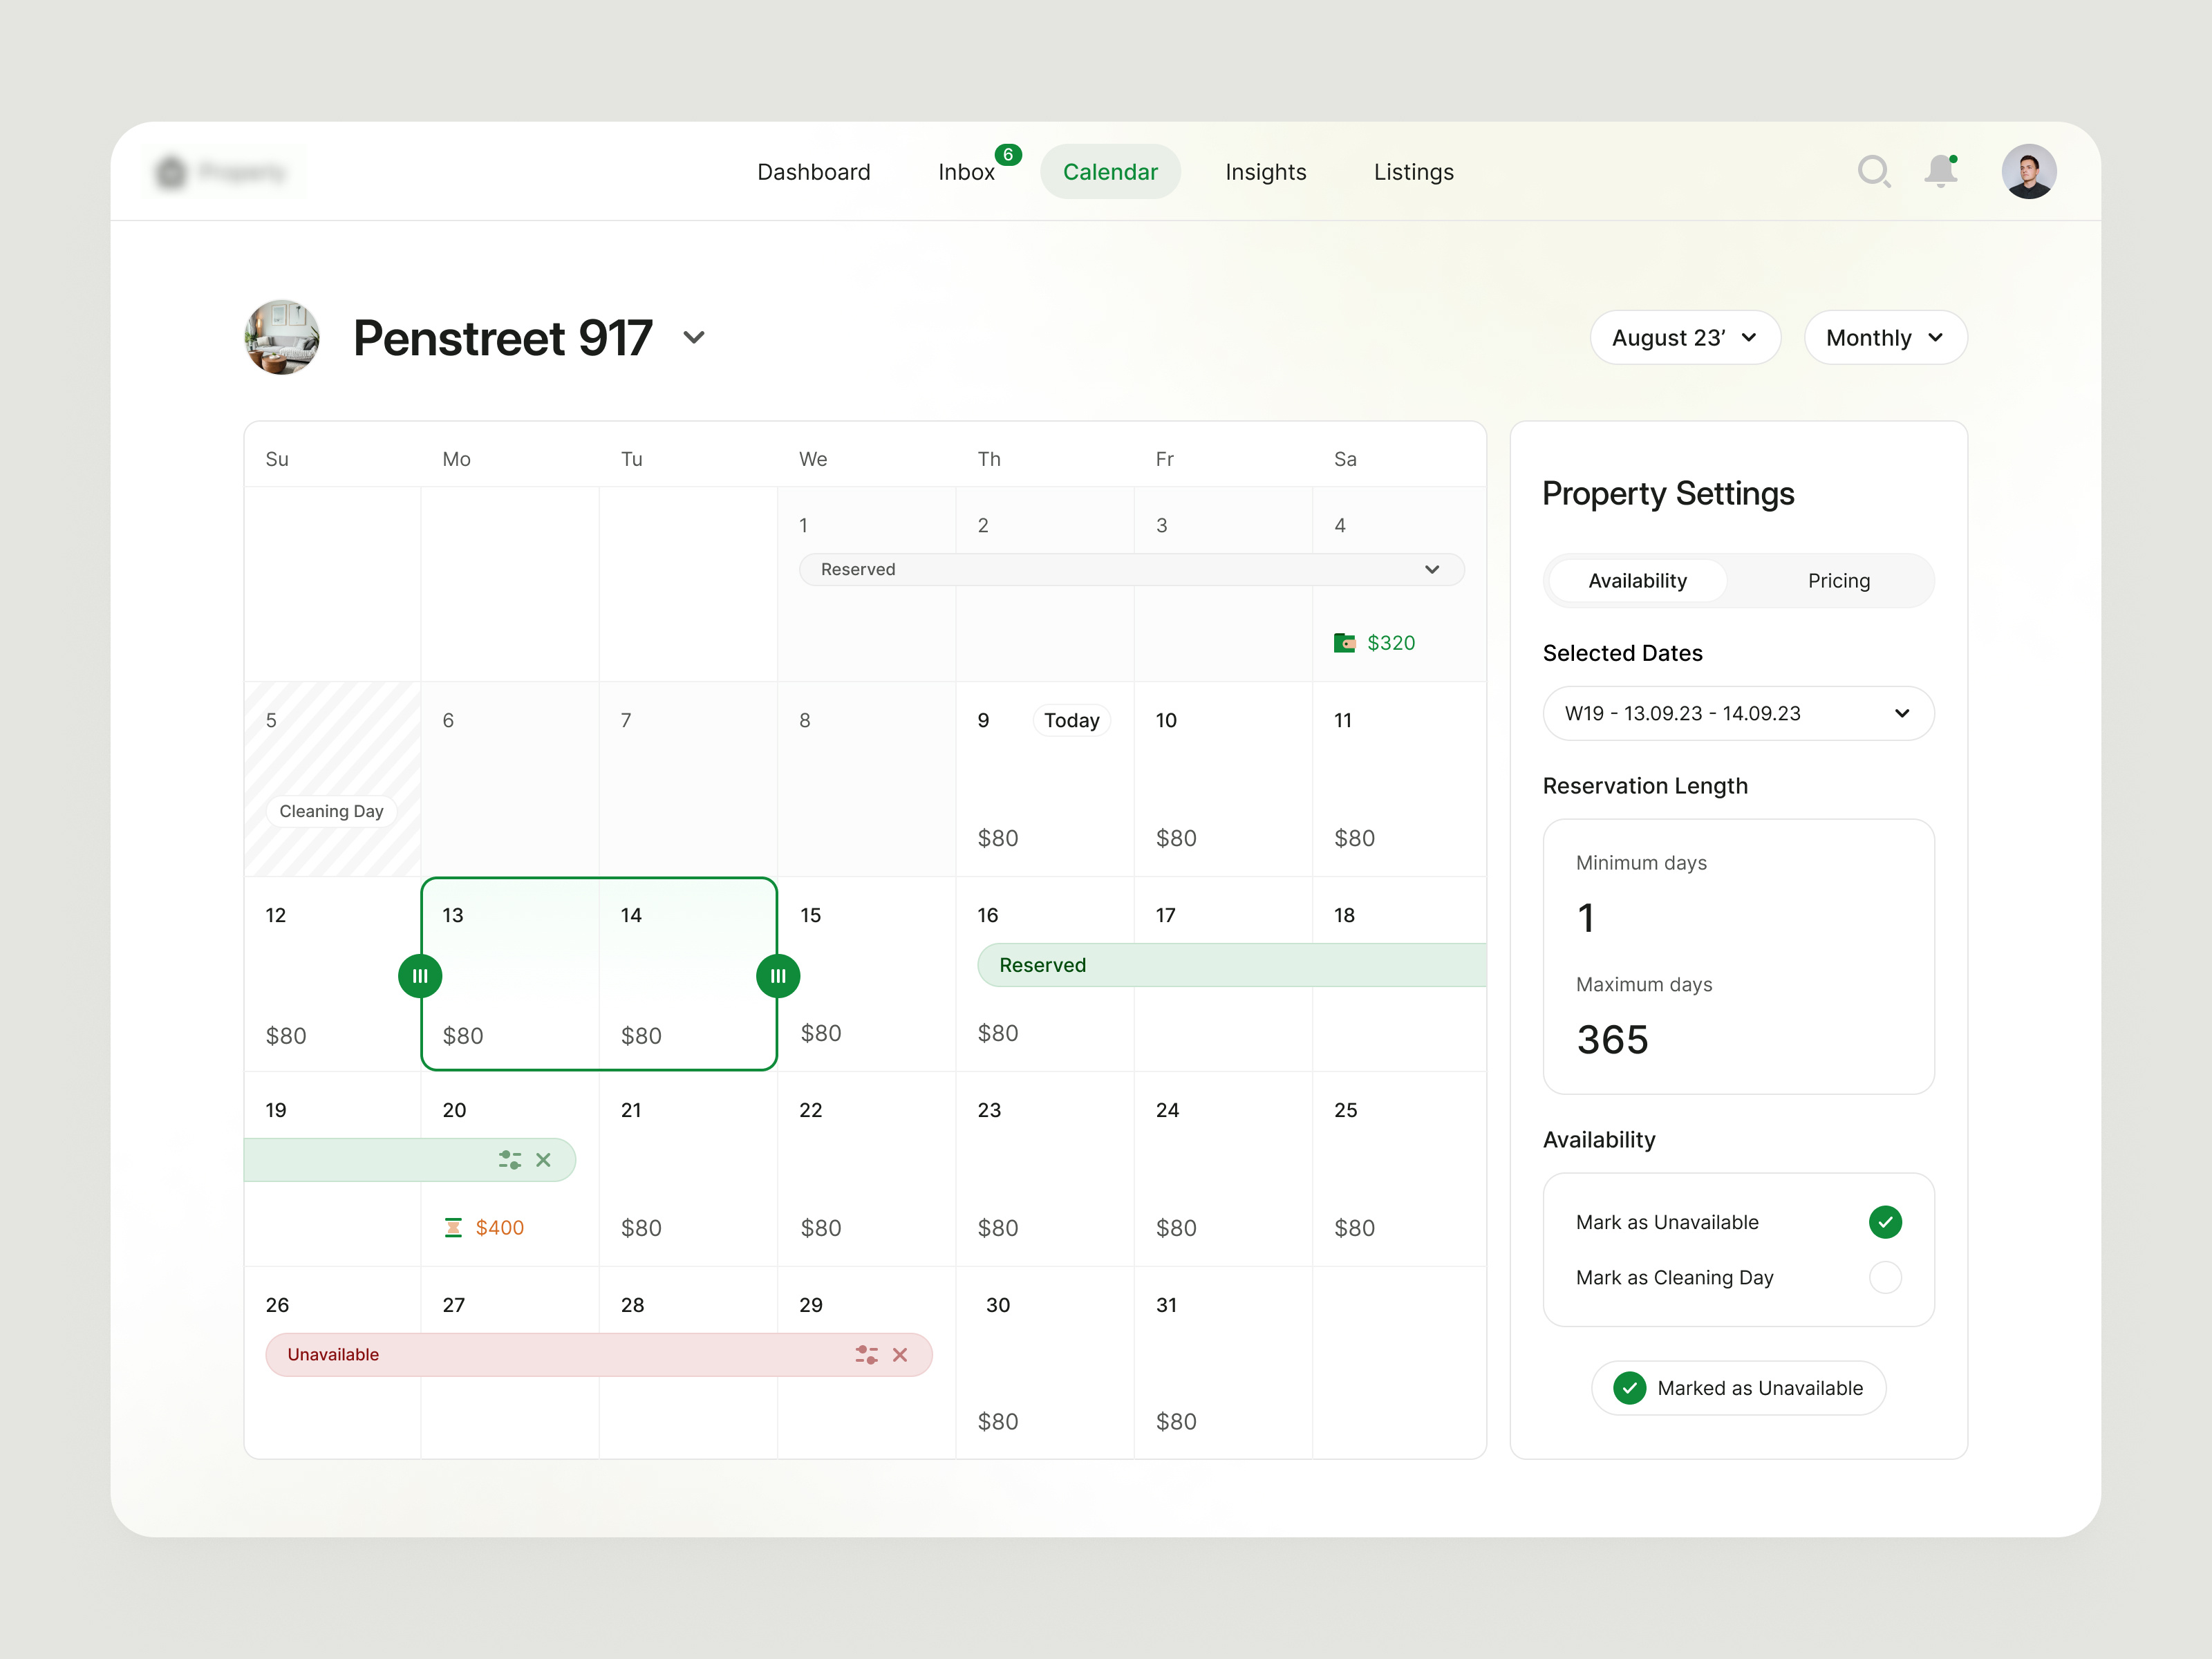Remove the green reservation via its X icon
The height and width of the screenshot is (1659, 2212).
(545, 1159)
